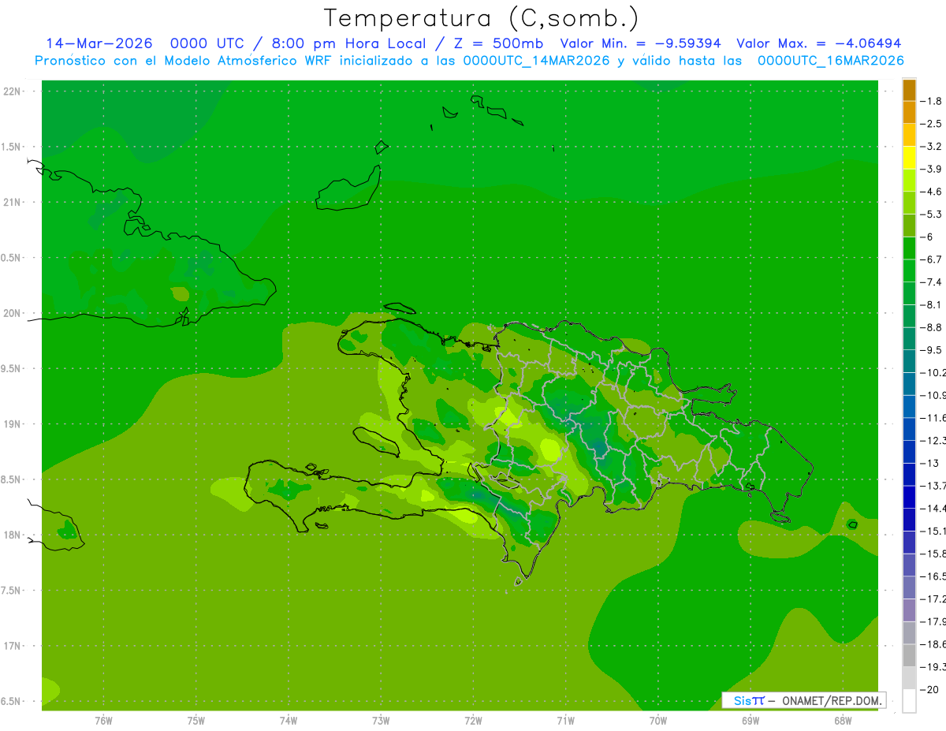Click the dark orange swatch above -1.8

coord(909,90)
